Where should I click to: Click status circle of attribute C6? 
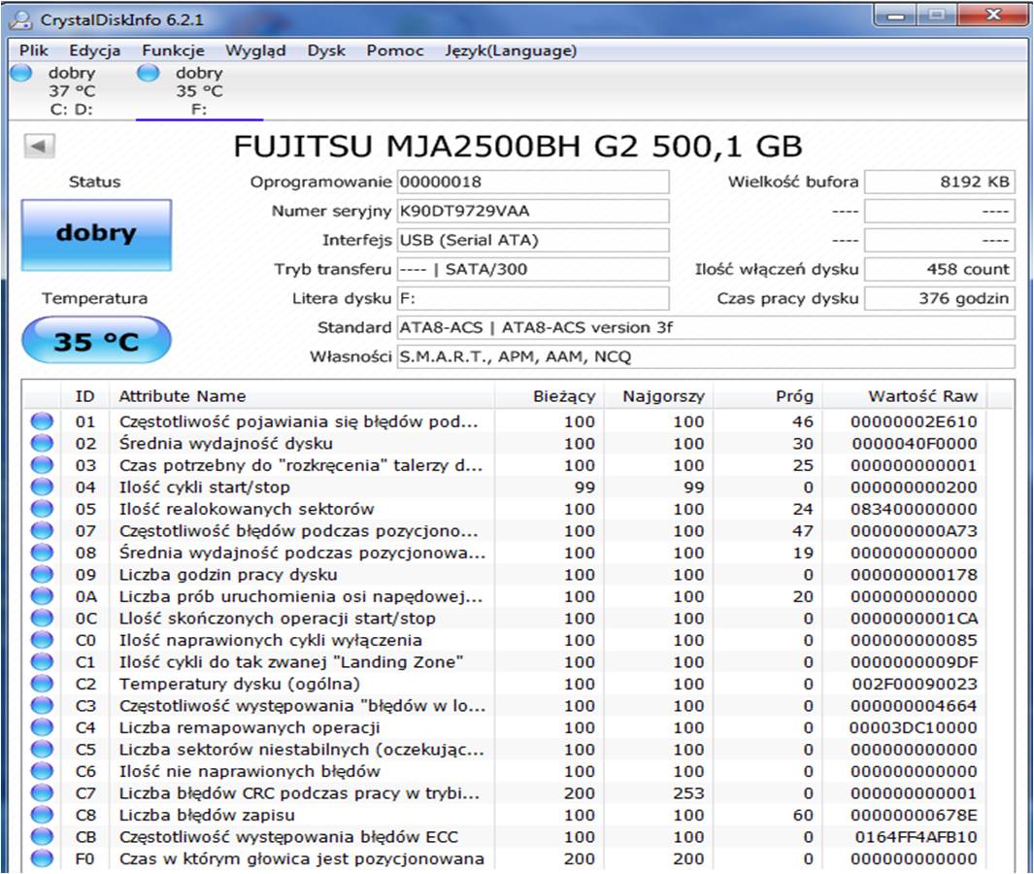click(x=42, y=771)
